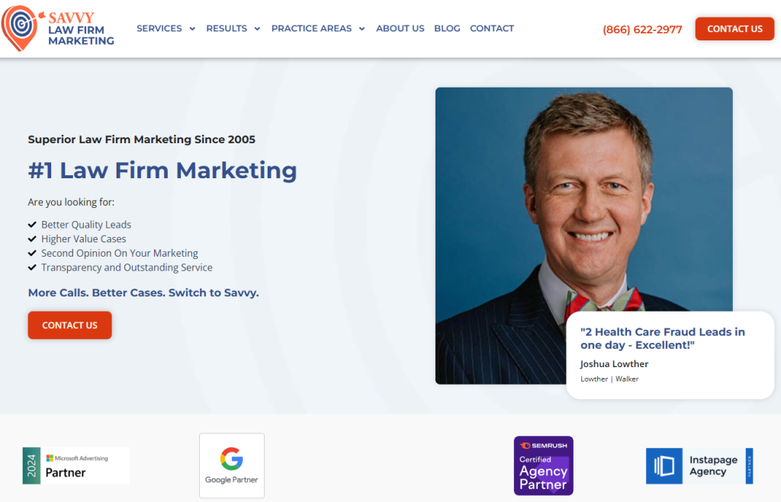Viewport: 781px width, 502px height.
Task: Click the Instapage Agency badge
Action: point(699,465)
